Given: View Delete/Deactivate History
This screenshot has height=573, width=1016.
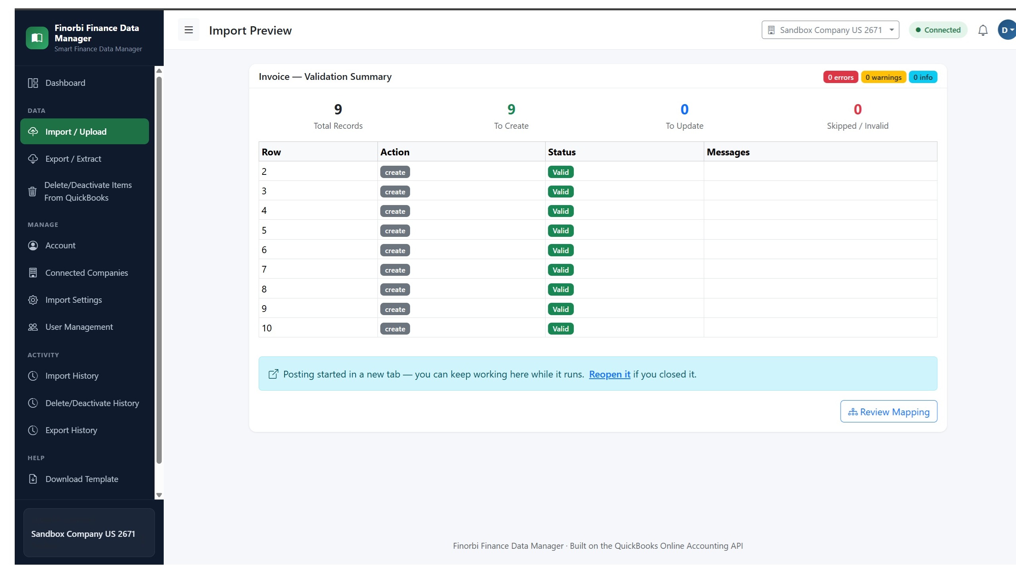Looking at the screenshot, I should [85, 403].
